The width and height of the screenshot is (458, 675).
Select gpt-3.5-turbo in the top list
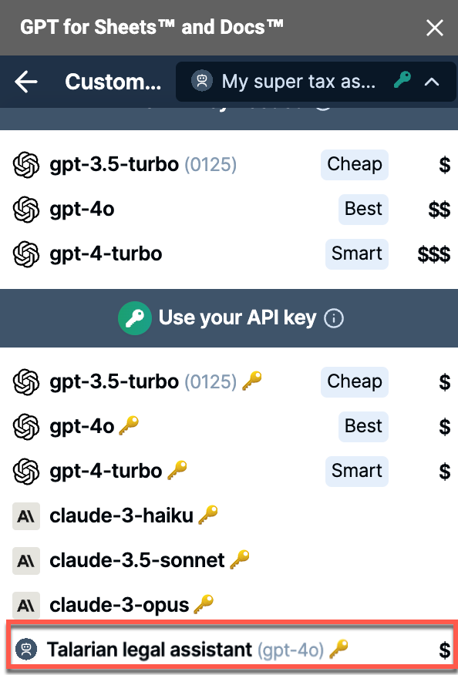229,164
